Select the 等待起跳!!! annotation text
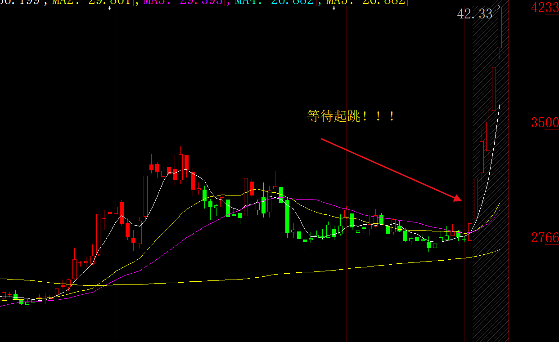This screenshot has height=342, width=559. coord(351,116)
